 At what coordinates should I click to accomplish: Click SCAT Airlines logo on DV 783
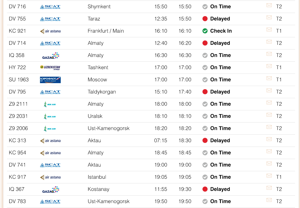click(50, 202)
